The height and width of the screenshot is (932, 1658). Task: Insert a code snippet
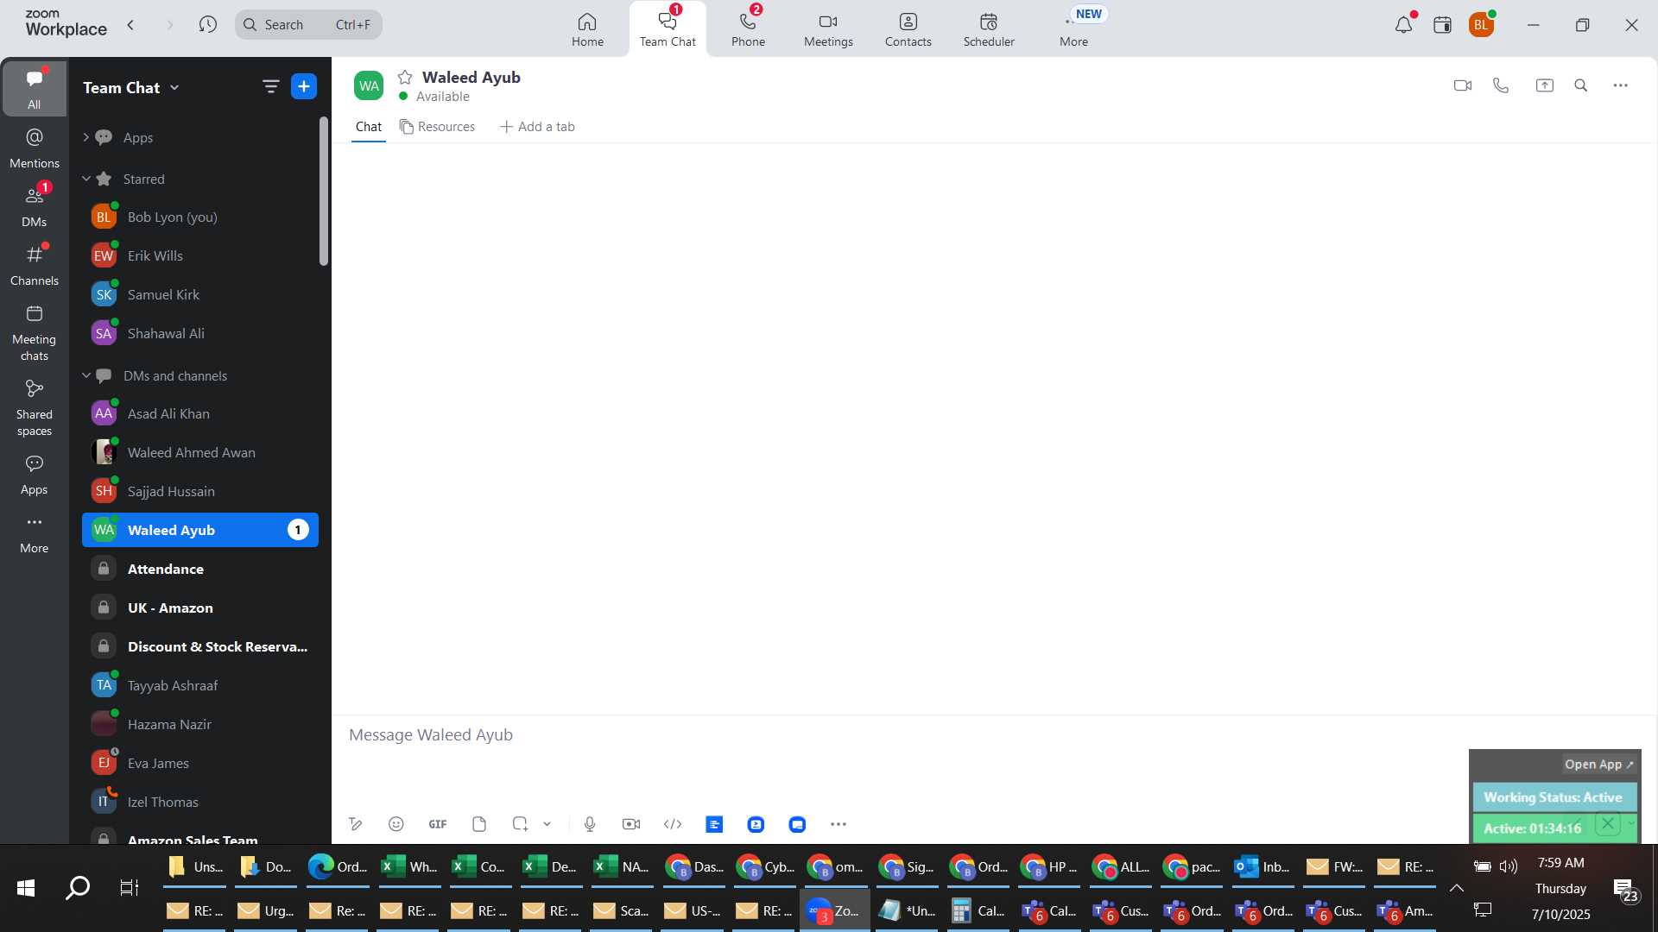tap(673, 824)
